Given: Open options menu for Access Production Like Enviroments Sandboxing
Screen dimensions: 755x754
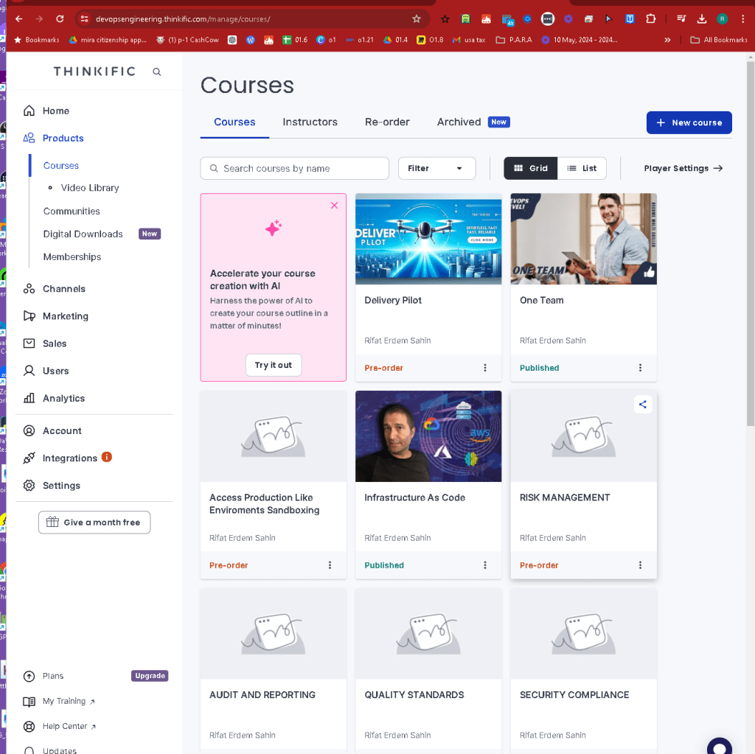Looking at the screenshot, I should (330, 565).
